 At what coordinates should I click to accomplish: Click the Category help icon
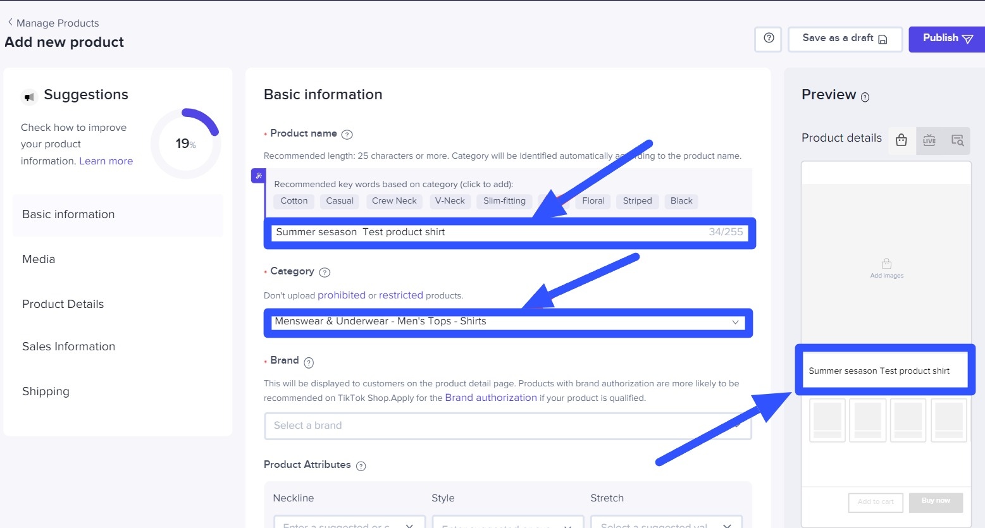coord(325,273)
